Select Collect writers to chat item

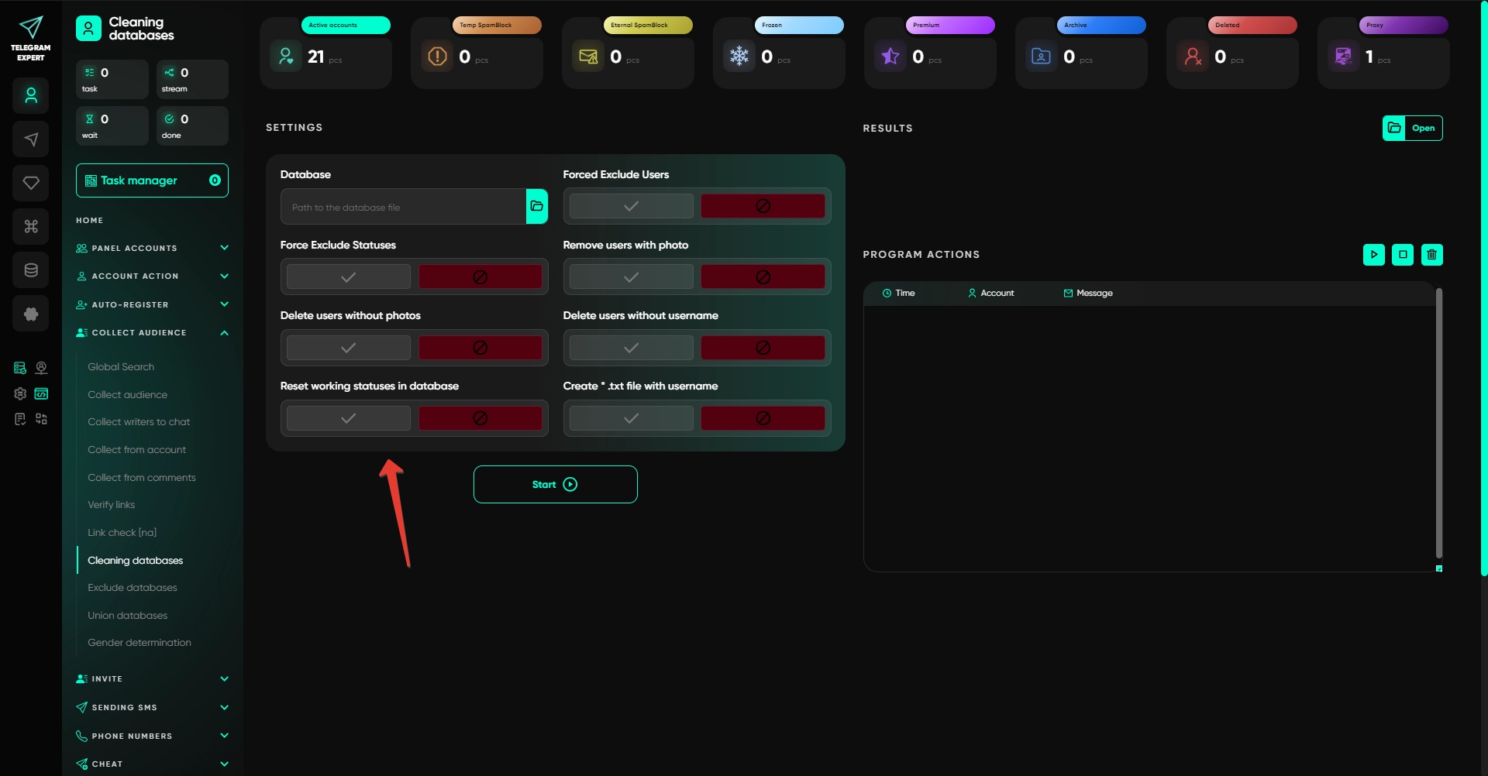coord(139,422)
